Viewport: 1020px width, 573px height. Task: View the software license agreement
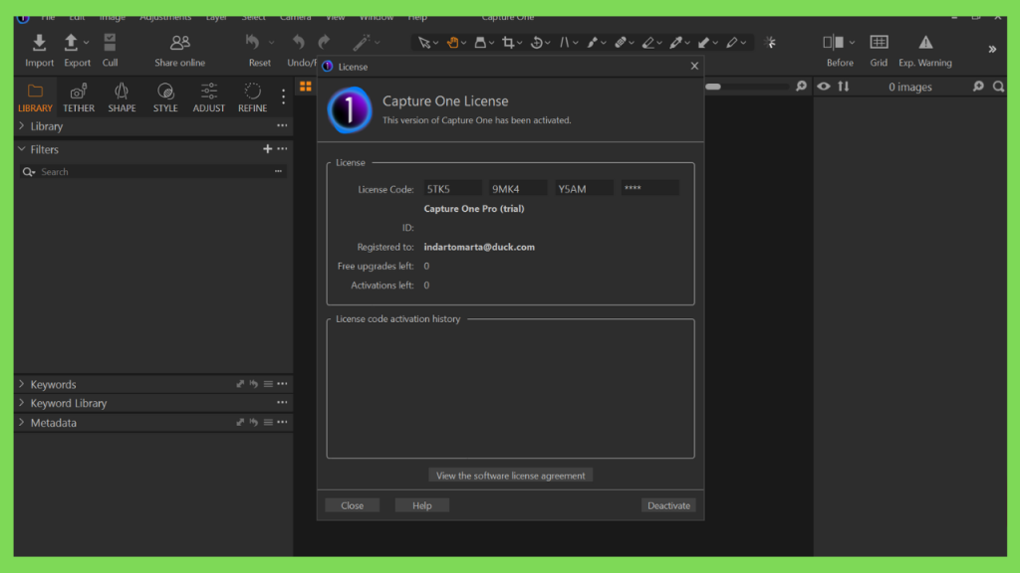[x=510, y=476]
